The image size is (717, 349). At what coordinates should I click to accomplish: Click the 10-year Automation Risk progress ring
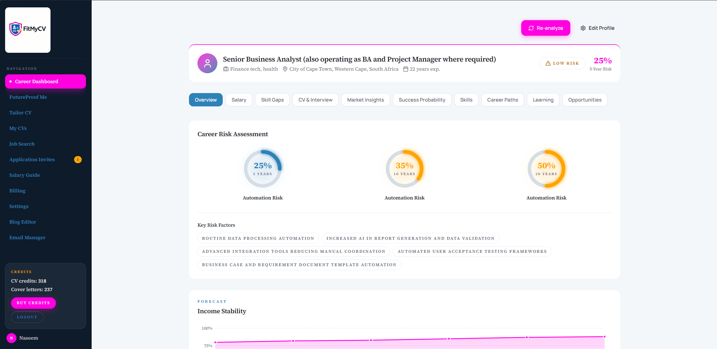pyautogui.click(x=404, y=169)
